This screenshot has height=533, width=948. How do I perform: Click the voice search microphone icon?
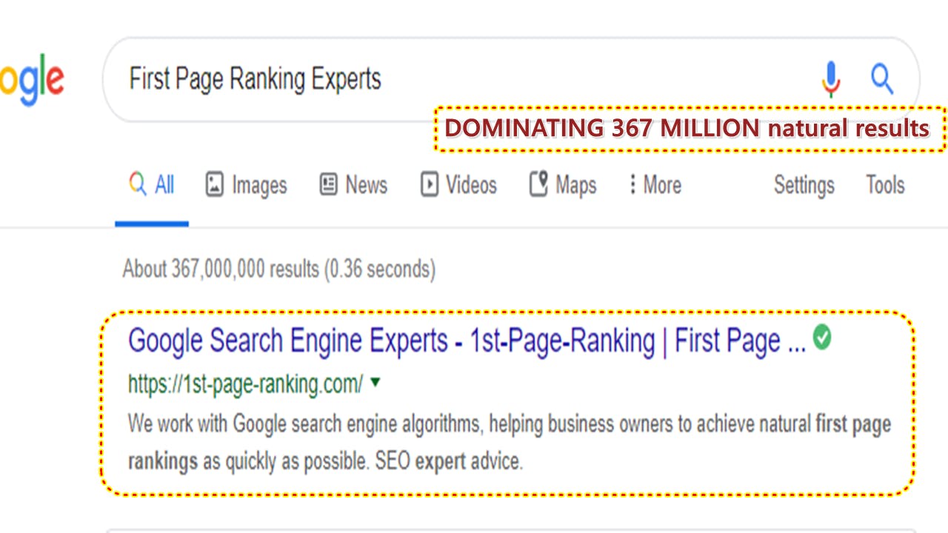click(831, 78)
